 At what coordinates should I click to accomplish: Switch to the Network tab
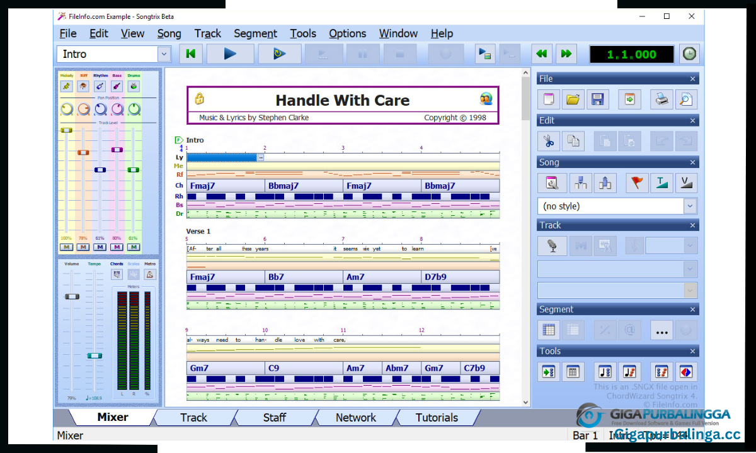pyautogui.click(x=356, y=417)
